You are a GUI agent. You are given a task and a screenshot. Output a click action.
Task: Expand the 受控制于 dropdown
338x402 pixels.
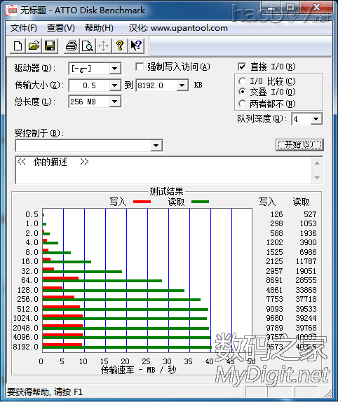(x=156, y=146)
